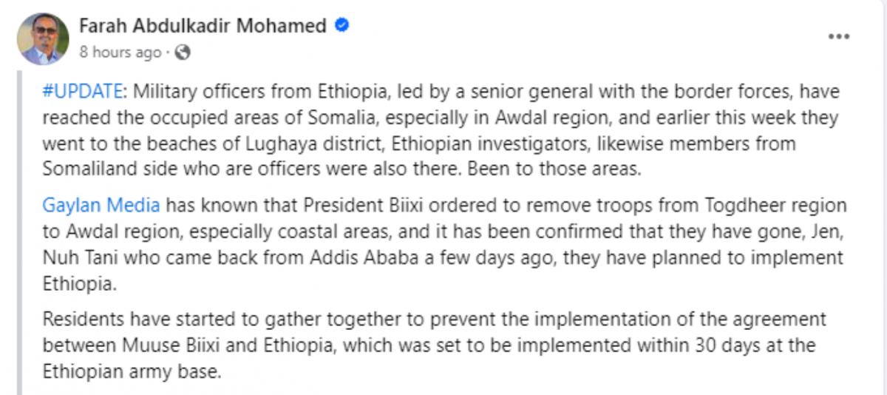Click the paragraph beginning "Residents have started"
This screenshot has width=887, height=395.
[435, 345]
